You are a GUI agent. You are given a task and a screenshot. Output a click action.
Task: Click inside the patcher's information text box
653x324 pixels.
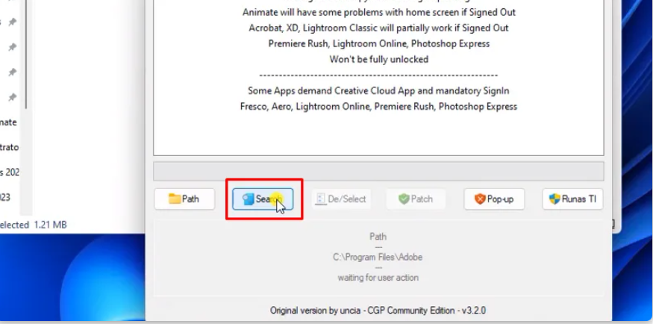click(378, 134)
